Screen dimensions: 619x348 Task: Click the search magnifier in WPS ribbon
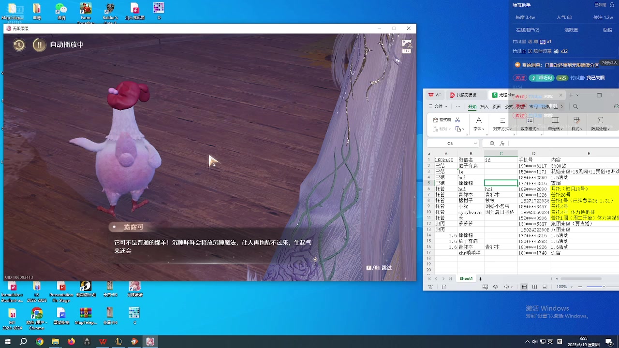575,106
